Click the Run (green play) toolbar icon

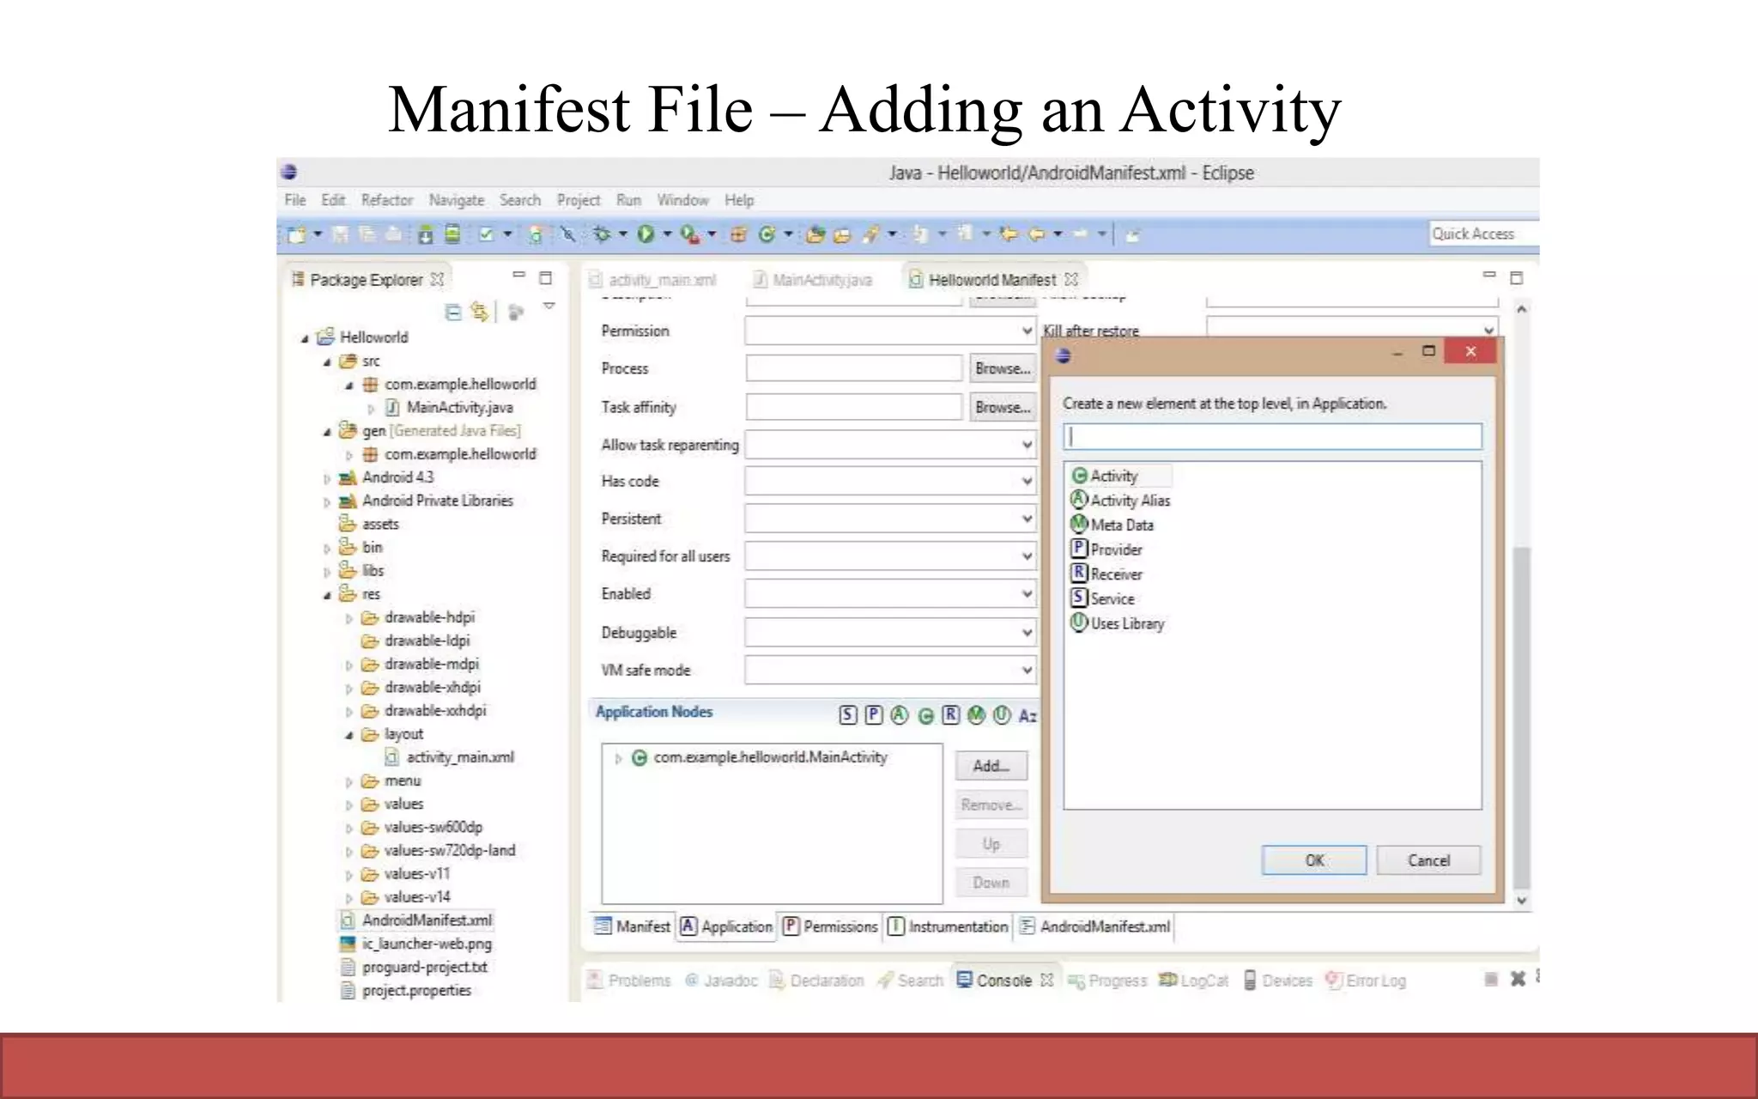tap(646, 234)
